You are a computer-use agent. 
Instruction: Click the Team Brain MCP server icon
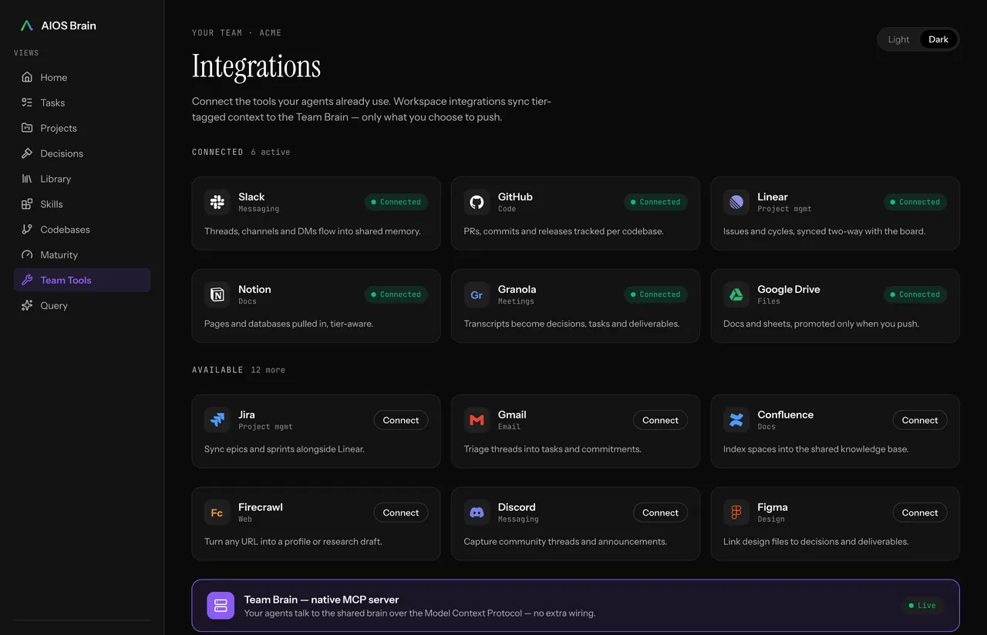click(221, 606)
